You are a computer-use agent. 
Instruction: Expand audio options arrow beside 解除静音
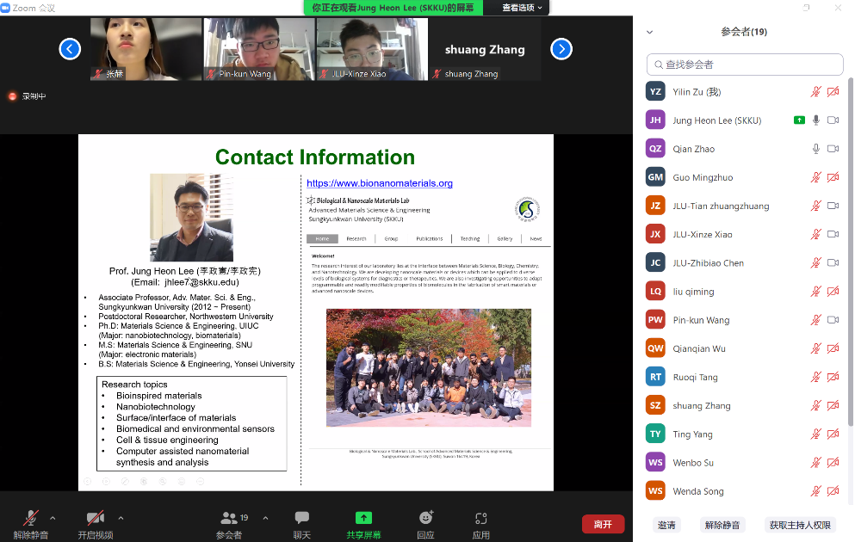53,518
